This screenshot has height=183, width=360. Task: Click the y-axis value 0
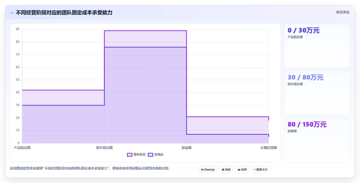point(19,143)
